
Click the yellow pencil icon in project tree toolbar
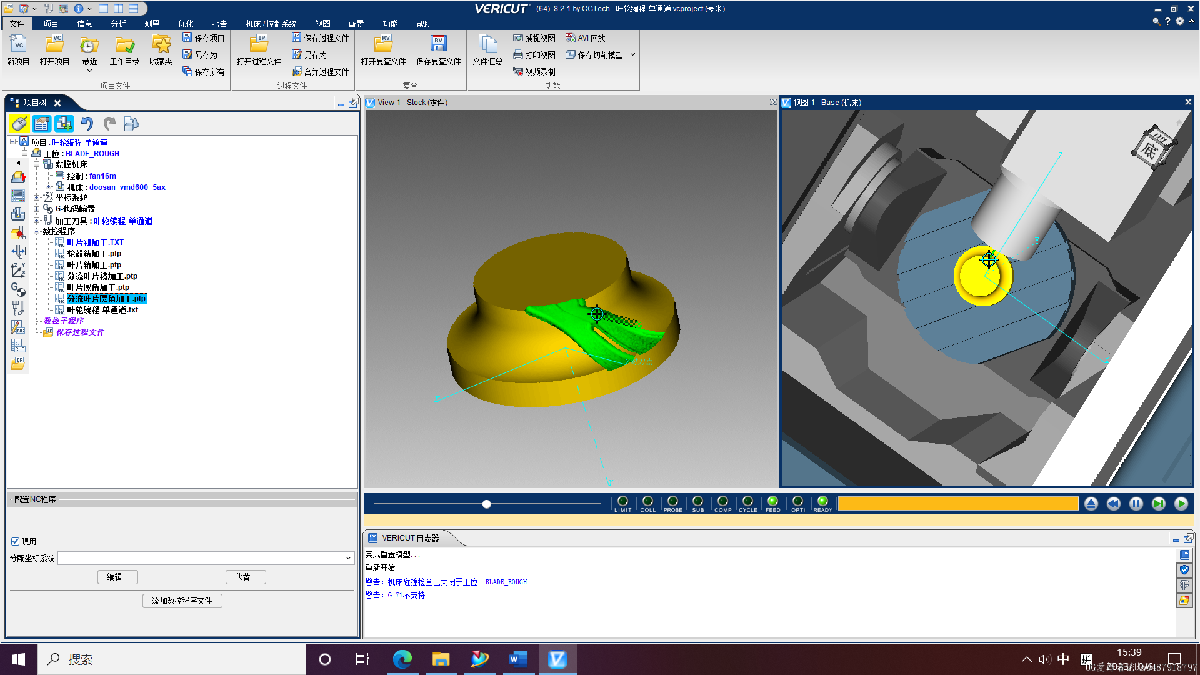(19, 124)
